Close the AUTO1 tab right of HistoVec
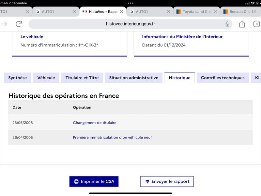 click(x=168, y=12)
